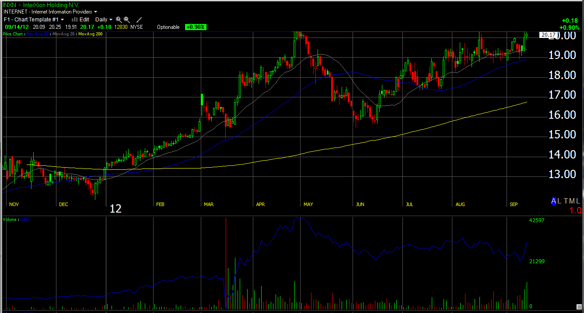Viewport: 584px width, 313px height.
Task: Click the zoom in magnifier icon
Action: [x=119, y=20]
